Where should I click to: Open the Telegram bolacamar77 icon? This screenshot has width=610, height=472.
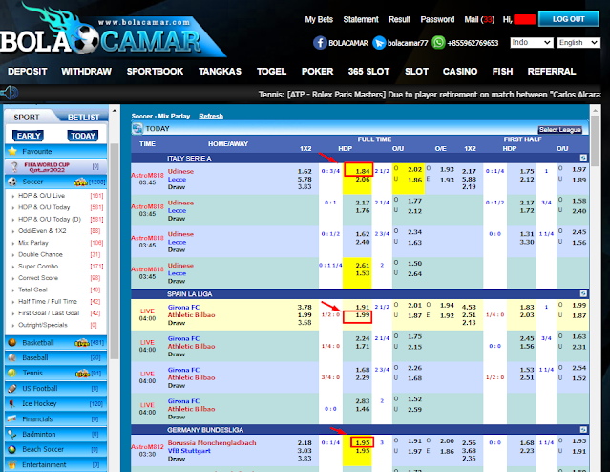(379, 43)
